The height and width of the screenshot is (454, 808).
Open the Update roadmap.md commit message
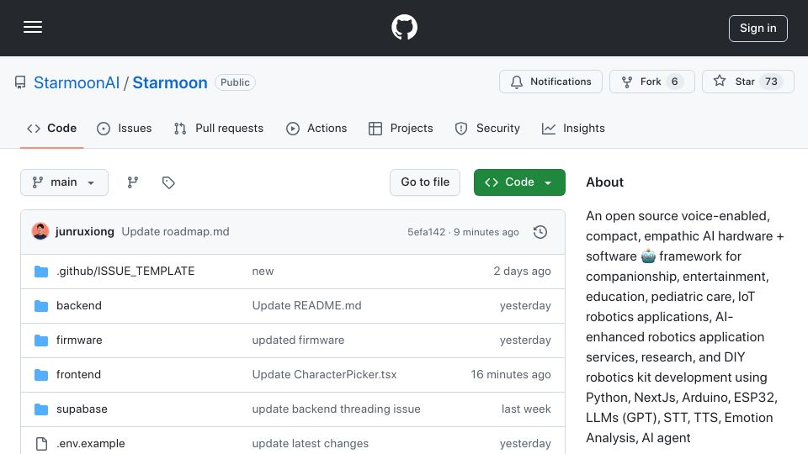pos(176,232)
